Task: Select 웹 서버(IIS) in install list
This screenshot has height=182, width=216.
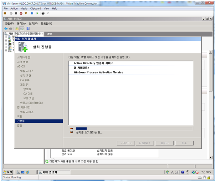Action: pyautogui.click(x=131, y=68)
